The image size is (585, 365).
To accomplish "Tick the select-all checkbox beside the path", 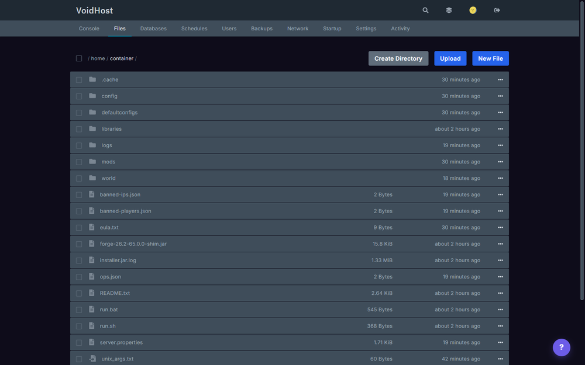I will [79, 58].
